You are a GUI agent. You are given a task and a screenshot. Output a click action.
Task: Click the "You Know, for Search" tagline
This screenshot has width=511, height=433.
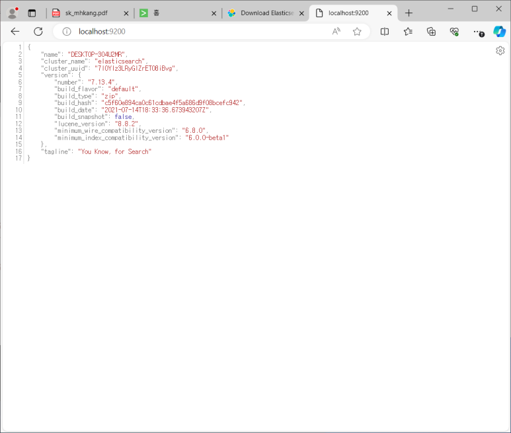(115, 151)
